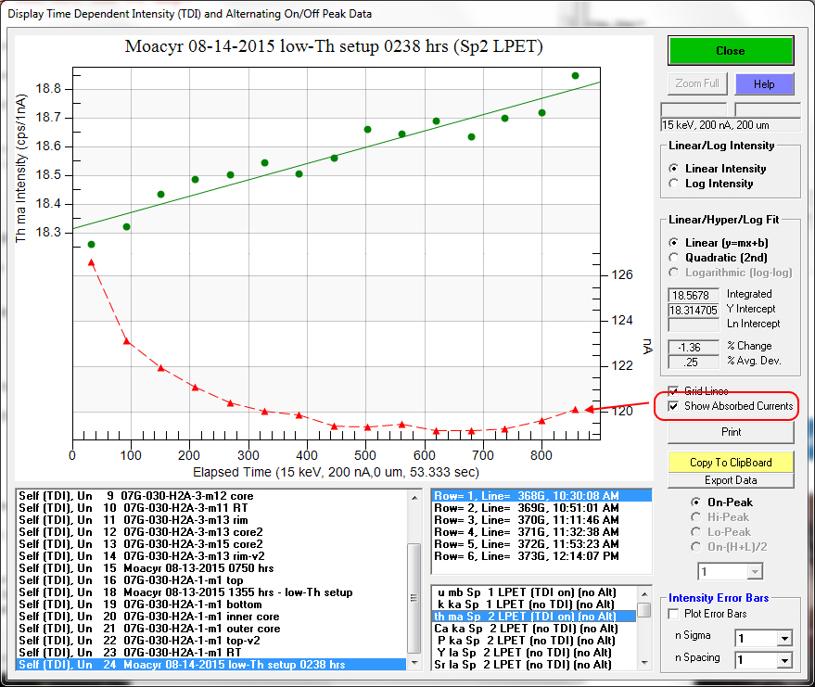815x687 pixels.
Task: Select Log Intensity radio option
Action: point(674,184)
